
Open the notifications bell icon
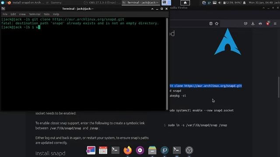point(244,3)
